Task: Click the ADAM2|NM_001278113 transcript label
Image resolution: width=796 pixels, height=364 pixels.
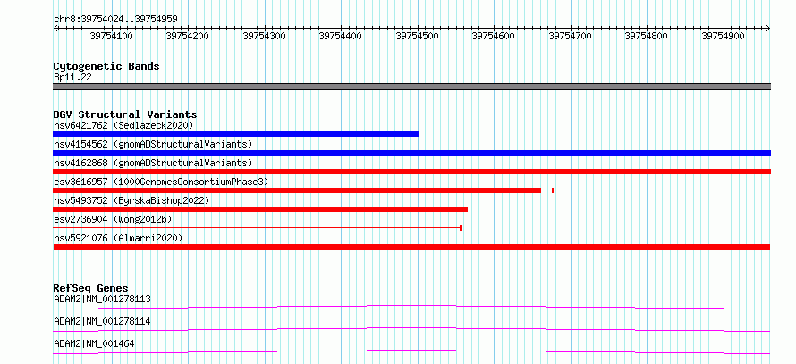Action: pyautogui.click(x=102, y=299)
